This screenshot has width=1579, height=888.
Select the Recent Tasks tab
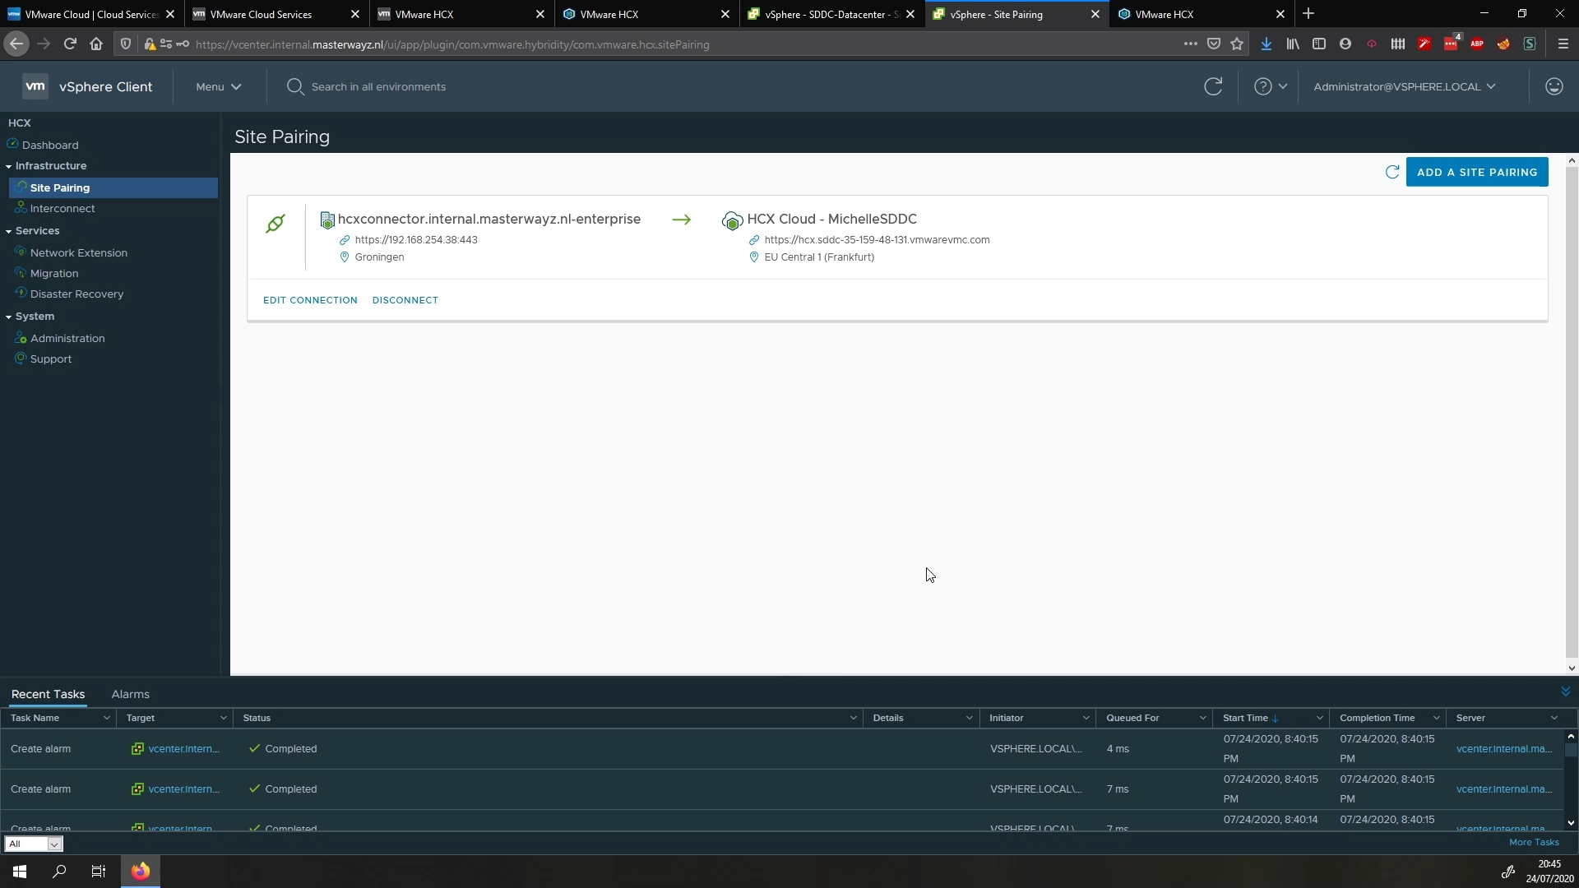[x=48, y=694]
